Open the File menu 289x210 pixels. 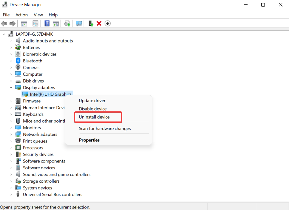tap(6, 15)
